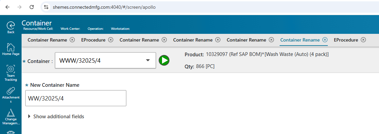Screen dimensions: 379x134
Task: Open the Container dropdown arrow
Action: tap(148, 60)
